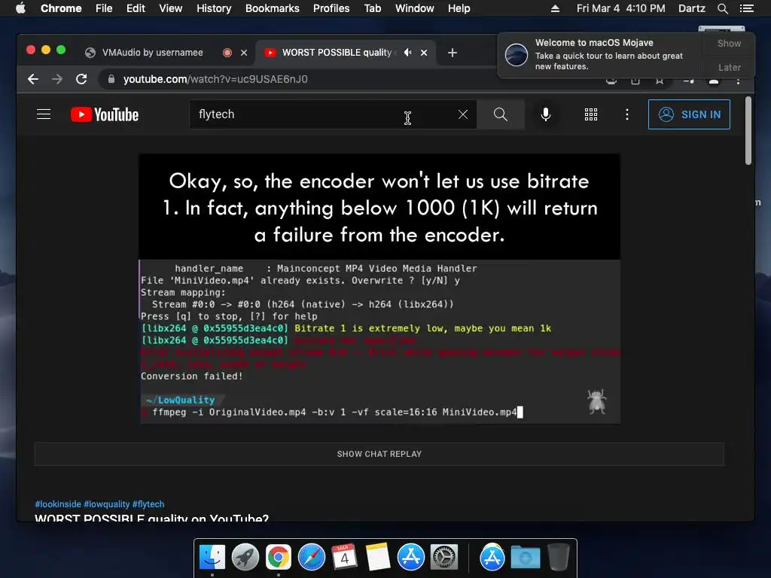
Task: Open the #lookinside hashtag
Action: point(58,504)
